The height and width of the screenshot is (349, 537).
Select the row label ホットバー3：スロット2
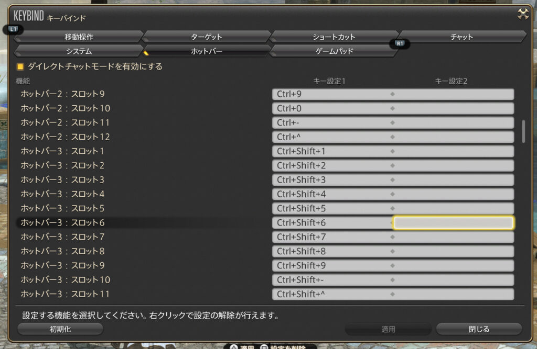pos(62,165)
